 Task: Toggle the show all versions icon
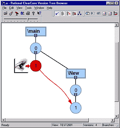click(x=63, y=14)
